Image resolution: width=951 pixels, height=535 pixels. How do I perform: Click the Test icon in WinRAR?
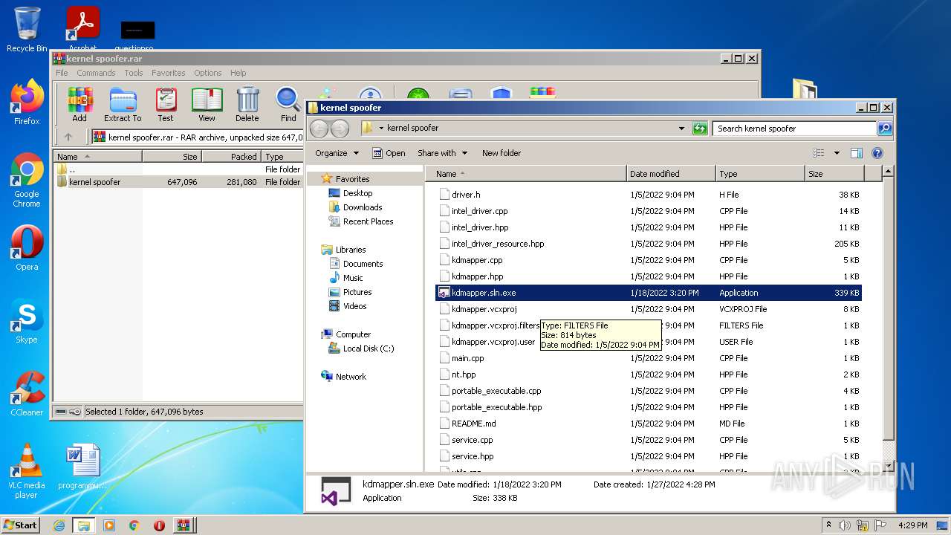point(166,105)
